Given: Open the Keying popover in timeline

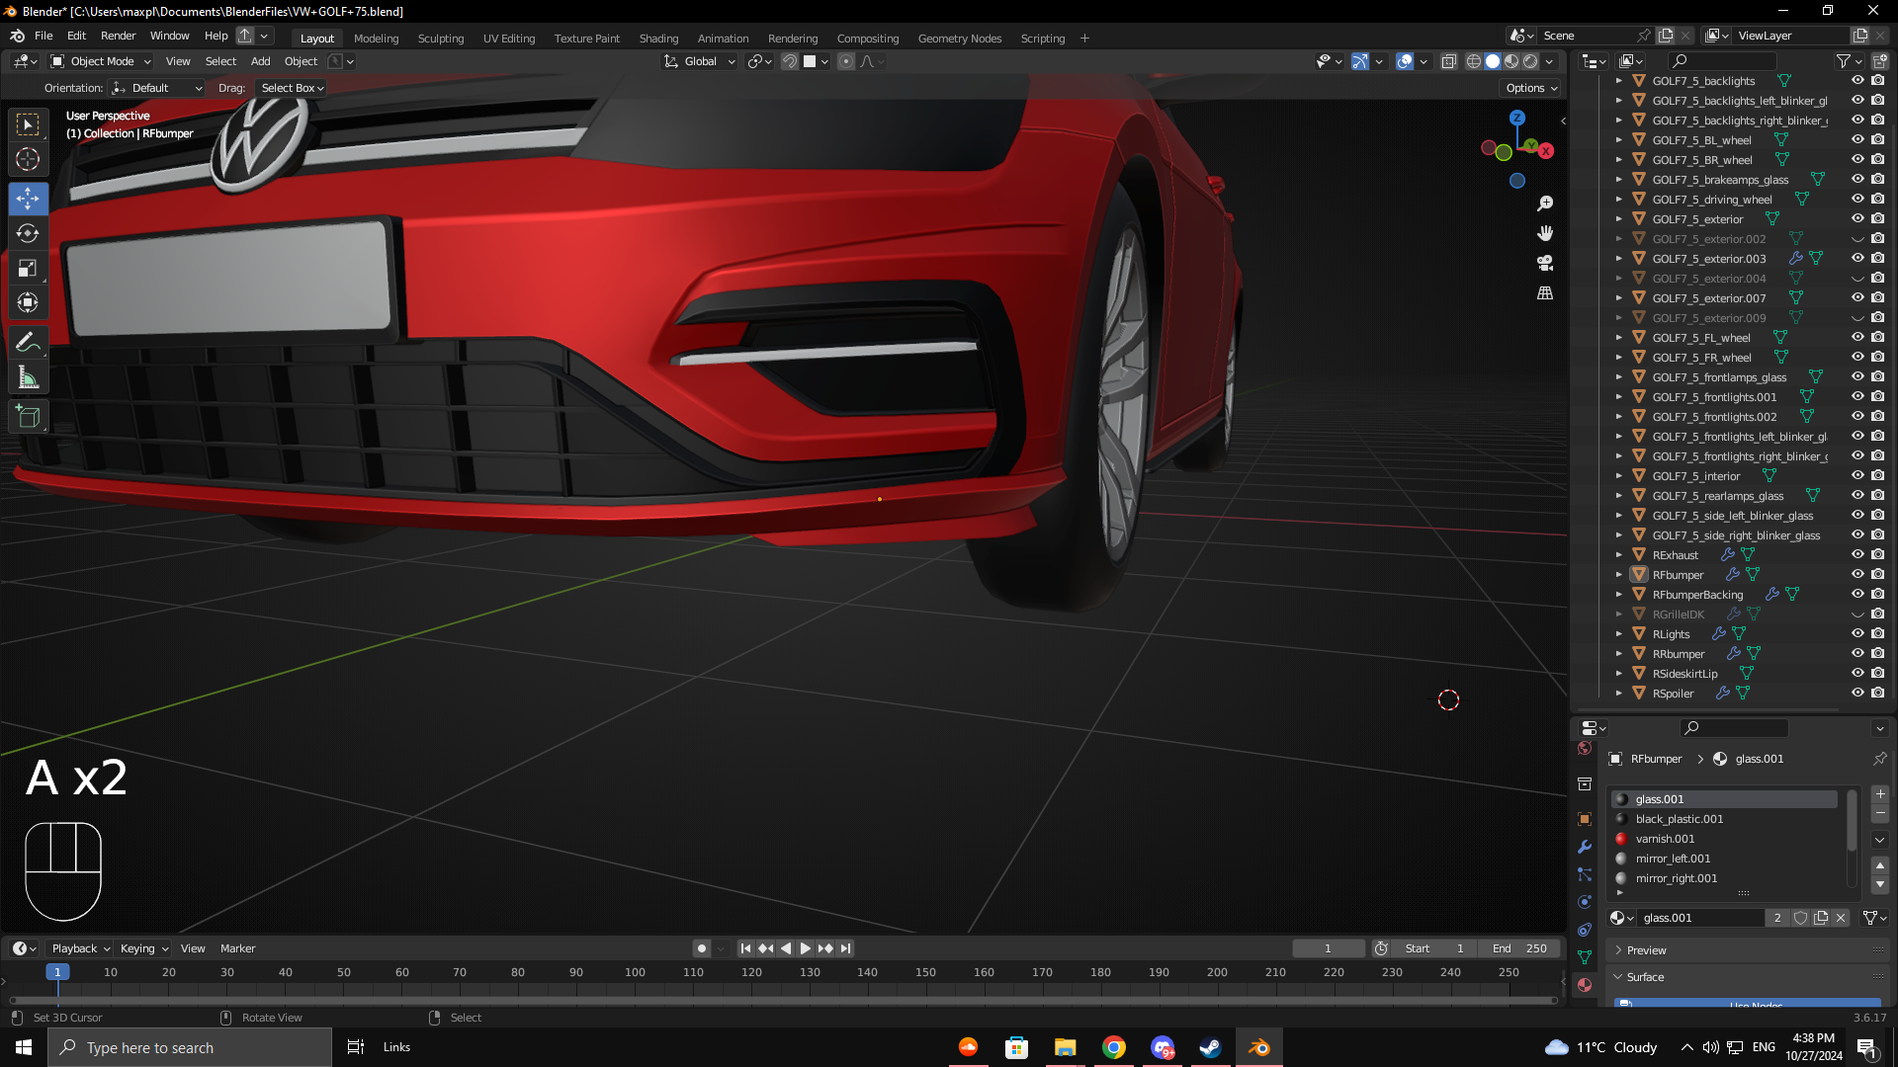Looking at the screenshot, I should (x=144, y=948).
